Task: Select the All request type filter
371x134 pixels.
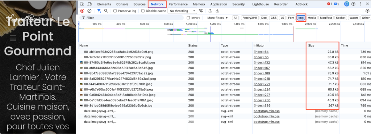Action: click(235, 18)
